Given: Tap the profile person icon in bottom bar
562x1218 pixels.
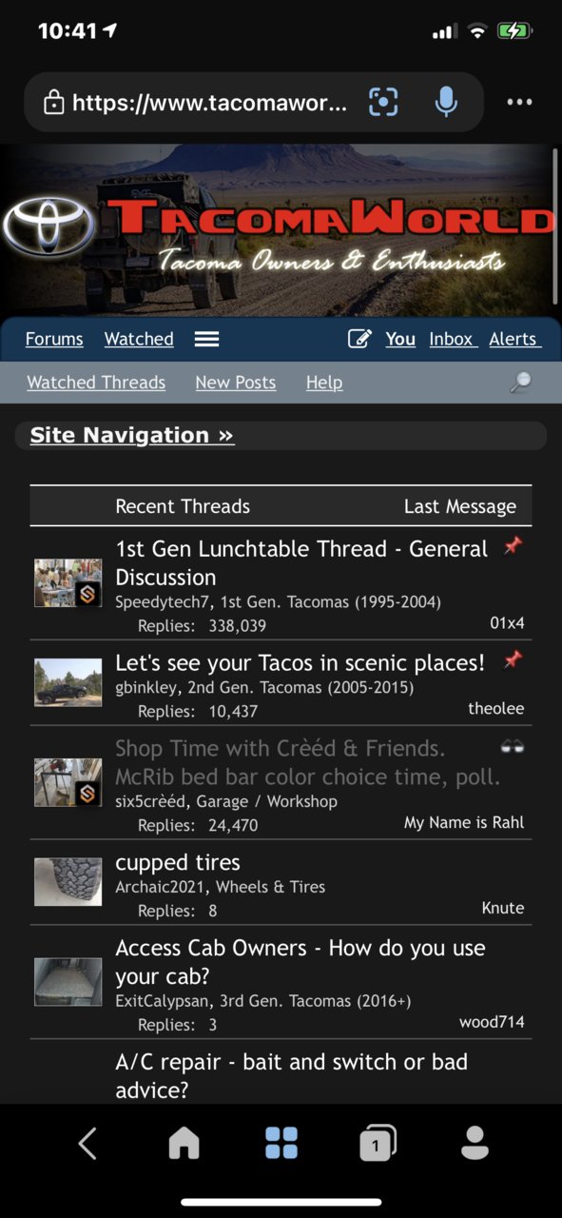Looking at the screenshot, I should pyautogui.click(x=475, y=1143).
